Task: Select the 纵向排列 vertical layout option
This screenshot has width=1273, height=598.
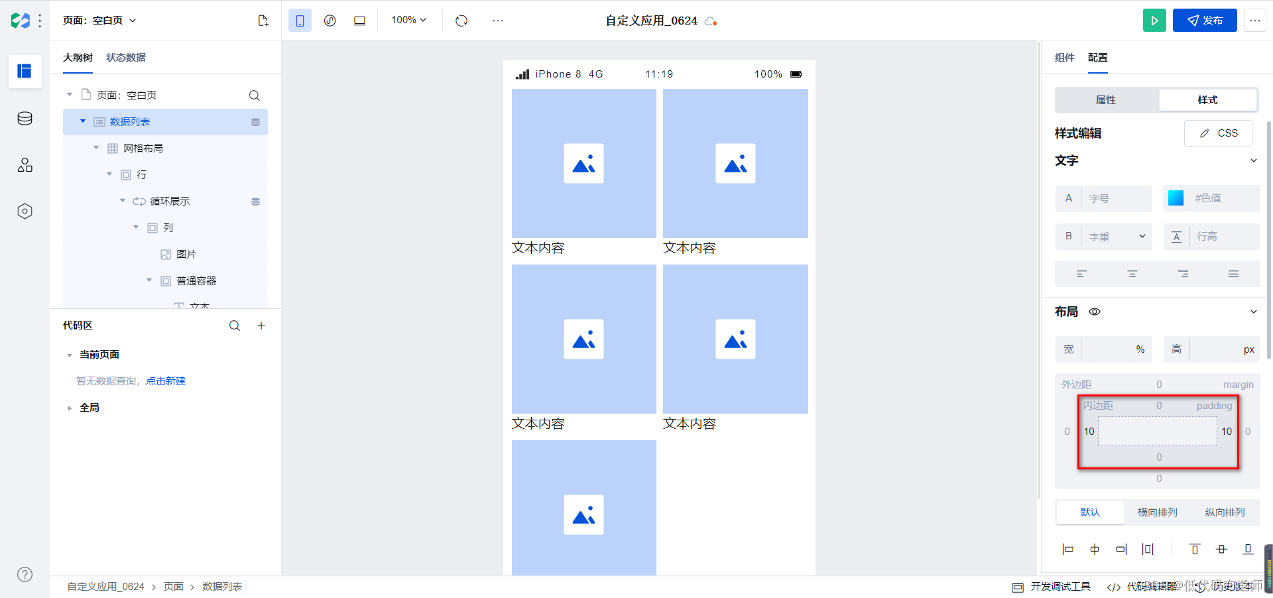Action: [x=1225, y=512]
